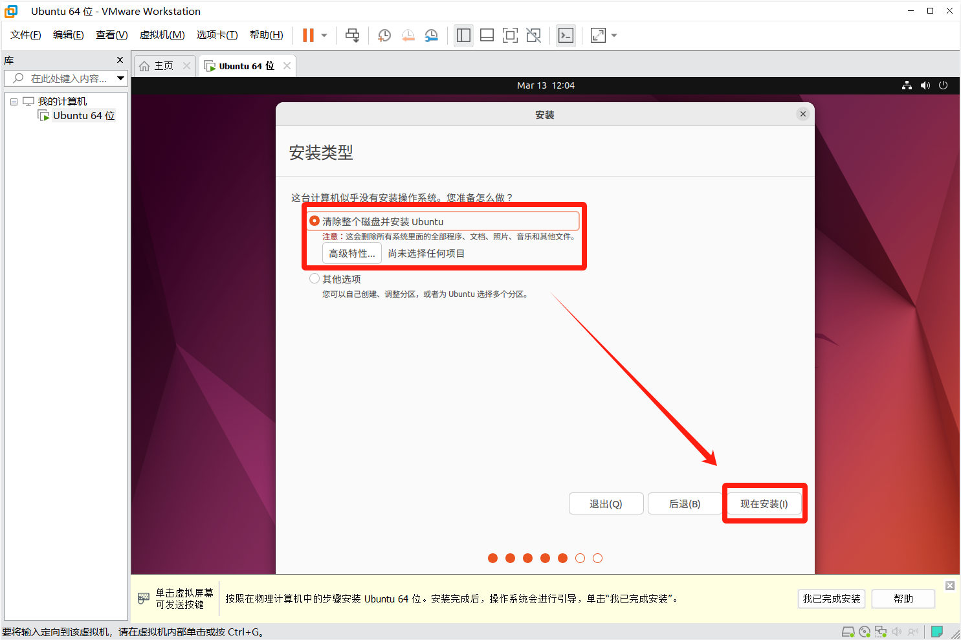
Task: Expand the library search box dropdown
Action: (120, 78)
